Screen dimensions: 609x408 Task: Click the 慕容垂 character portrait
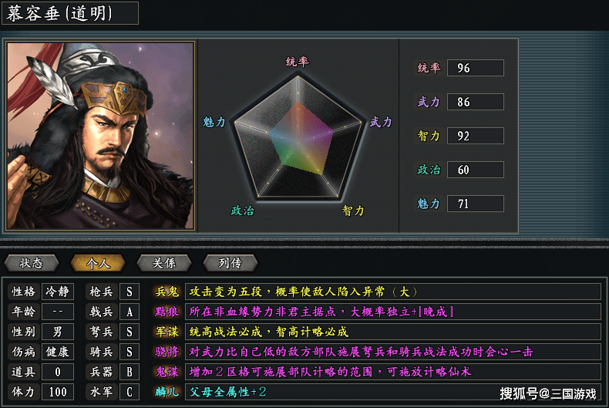tap(100, 135)
